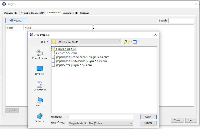The height and width of the screenshot is (129, 200).
Task: Cancel the Add Plugins dialog
Action: tap(148, 123)
